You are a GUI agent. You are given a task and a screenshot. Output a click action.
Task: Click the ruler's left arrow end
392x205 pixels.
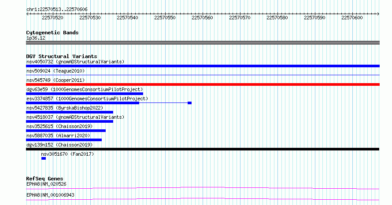[x=27, y=14]
